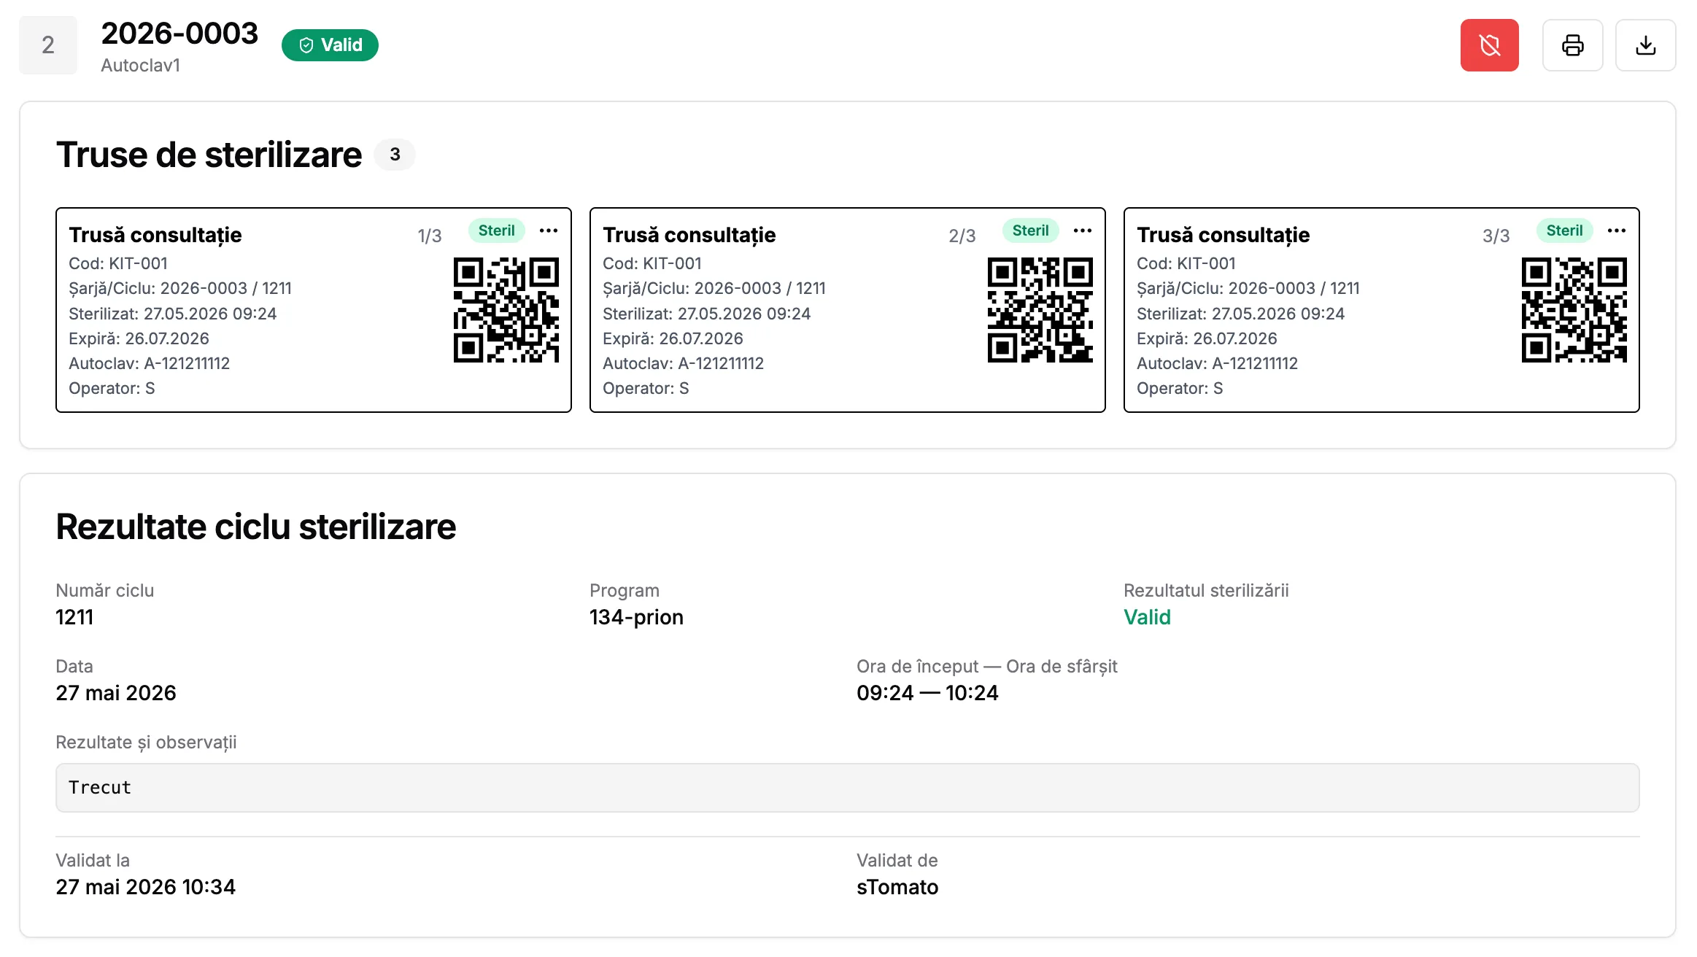Click Cod: KIT-001 on card 1/3
The width and height of the screenshot is (1697, 957).
click(118, 263)
